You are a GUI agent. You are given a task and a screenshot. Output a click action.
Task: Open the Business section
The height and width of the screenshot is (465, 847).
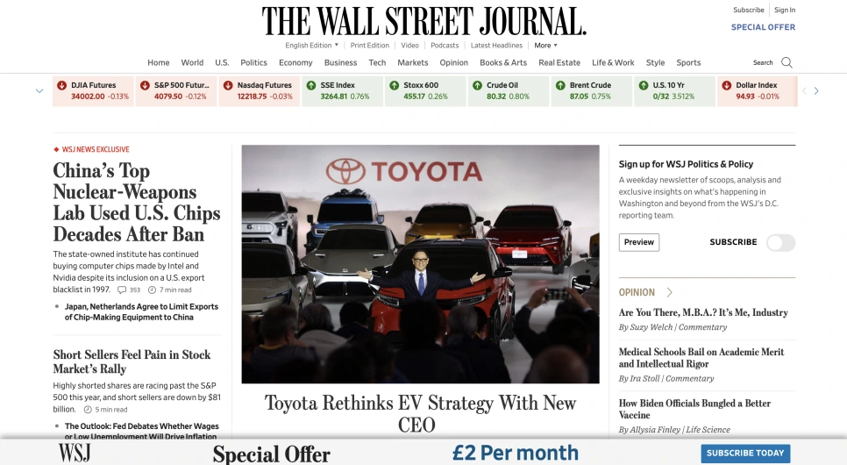(340, 62)
